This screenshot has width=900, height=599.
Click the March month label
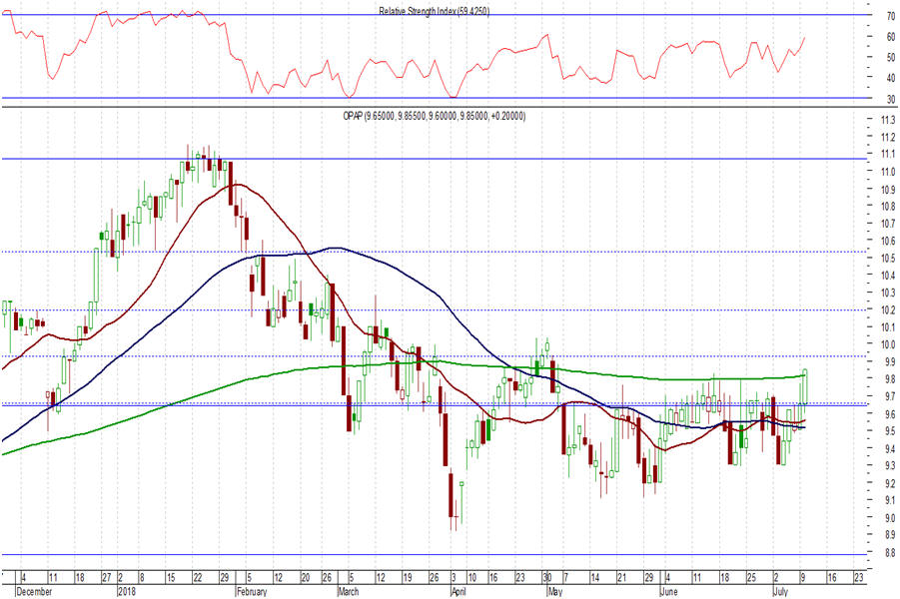tap(348, 592)
